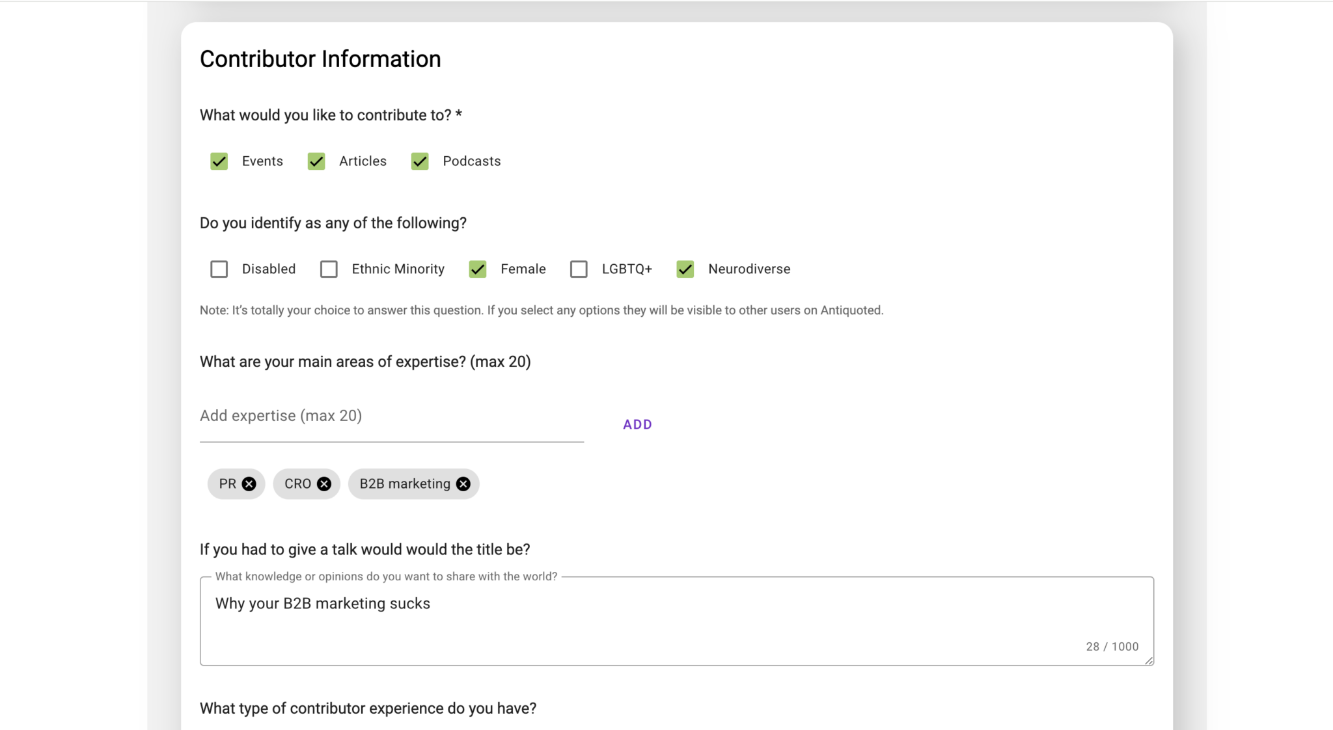Click the 28/1000 character counter
1333x730 pixels.
click(1111, 646)
